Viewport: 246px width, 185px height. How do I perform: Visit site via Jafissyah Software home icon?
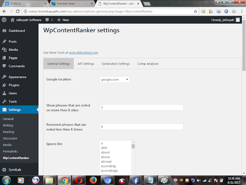click(x=12, y=20)
